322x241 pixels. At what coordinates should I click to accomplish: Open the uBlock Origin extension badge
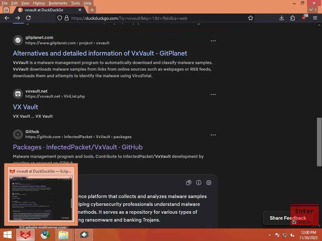(304, 18)
